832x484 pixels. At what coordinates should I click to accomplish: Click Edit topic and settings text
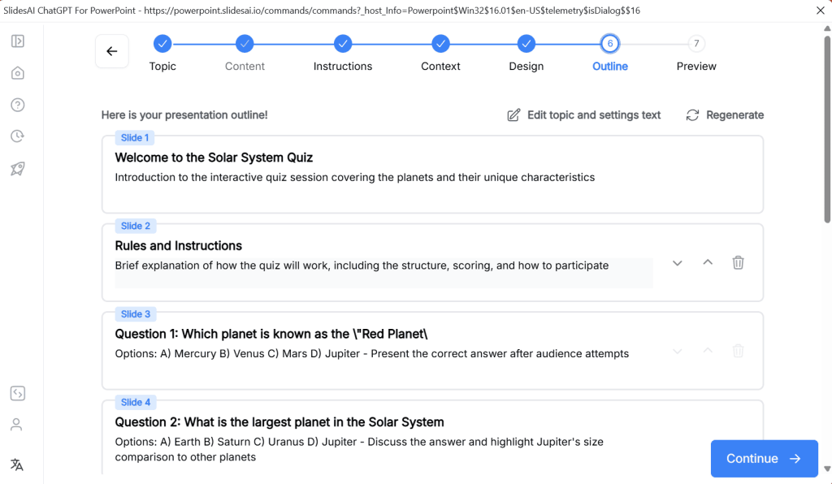[584, 115]
